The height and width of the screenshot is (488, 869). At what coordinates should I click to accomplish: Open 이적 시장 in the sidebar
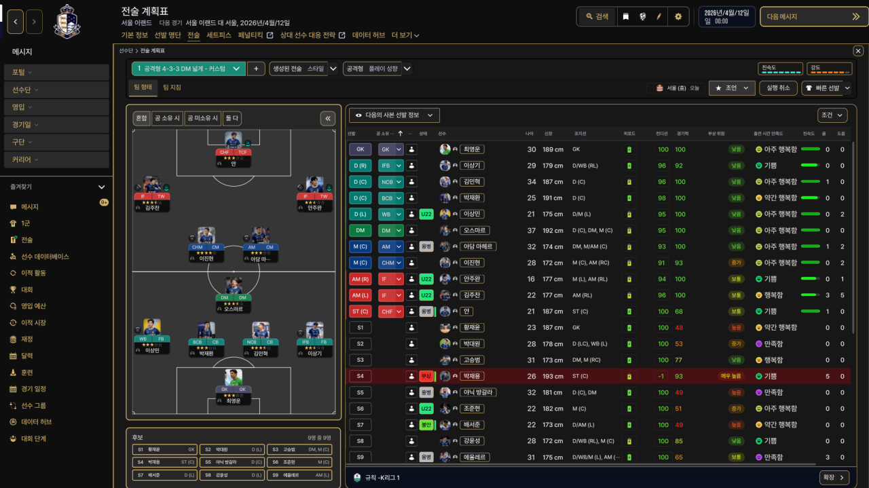pos(33,323)
